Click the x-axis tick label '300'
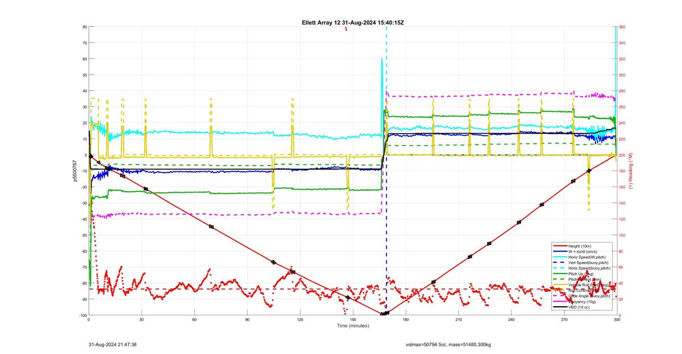Viewport: 682px width, 354px height. click(x=617, y=320)
